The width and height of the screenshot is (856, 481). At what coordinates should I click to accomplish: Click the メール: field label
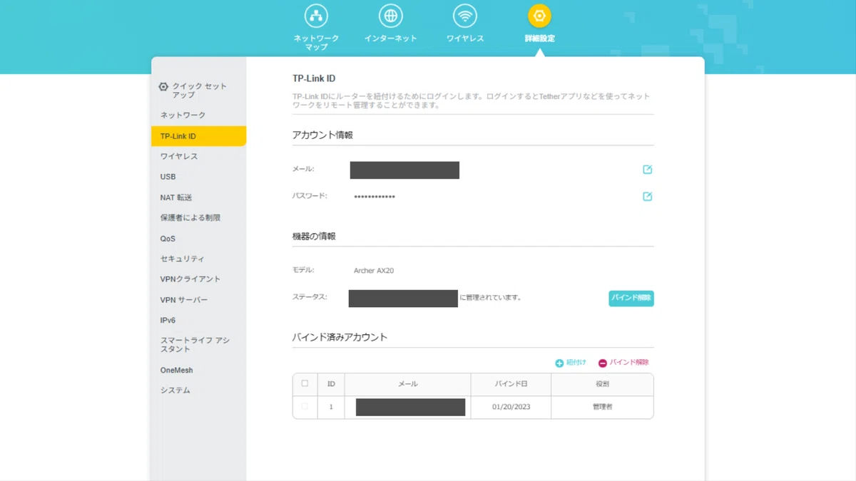[303, 170]
